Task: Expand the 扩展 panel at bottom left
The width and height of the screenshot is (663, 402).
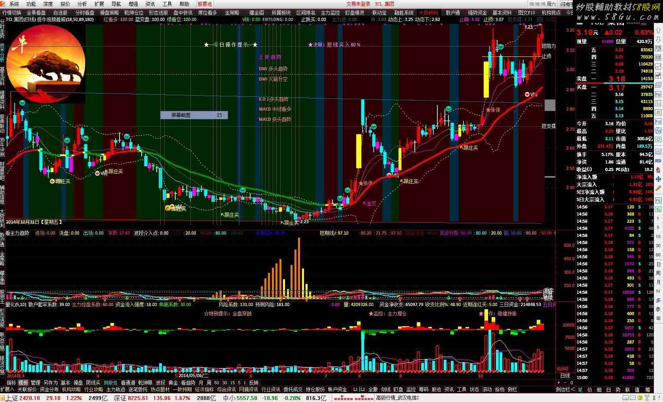Action: 7,390
